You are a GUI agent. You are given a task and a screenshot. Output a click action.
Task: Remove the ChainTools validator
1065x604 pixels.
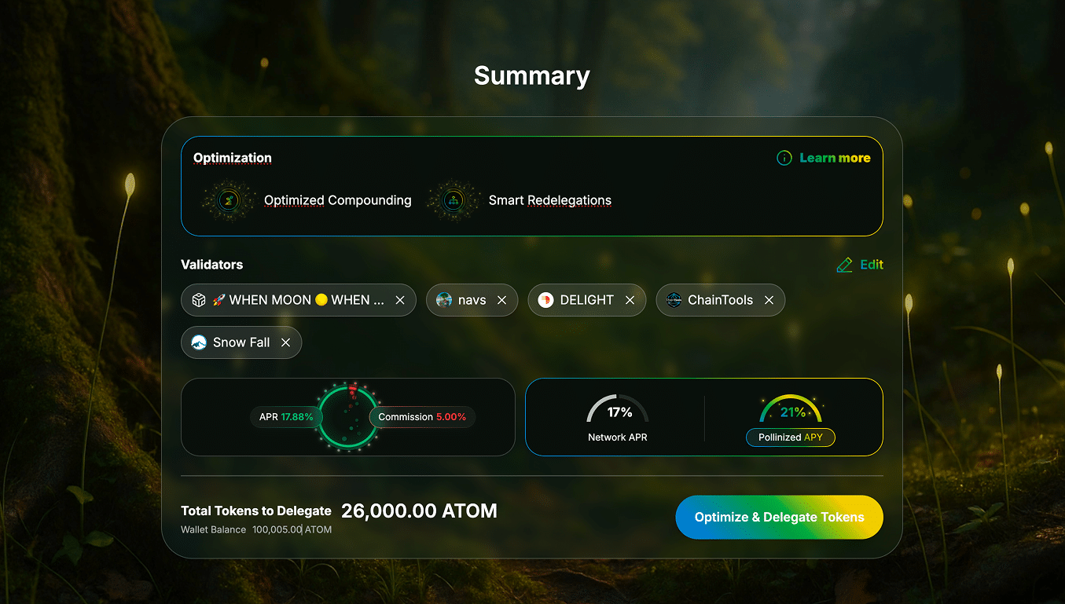[x=769, y=300]
